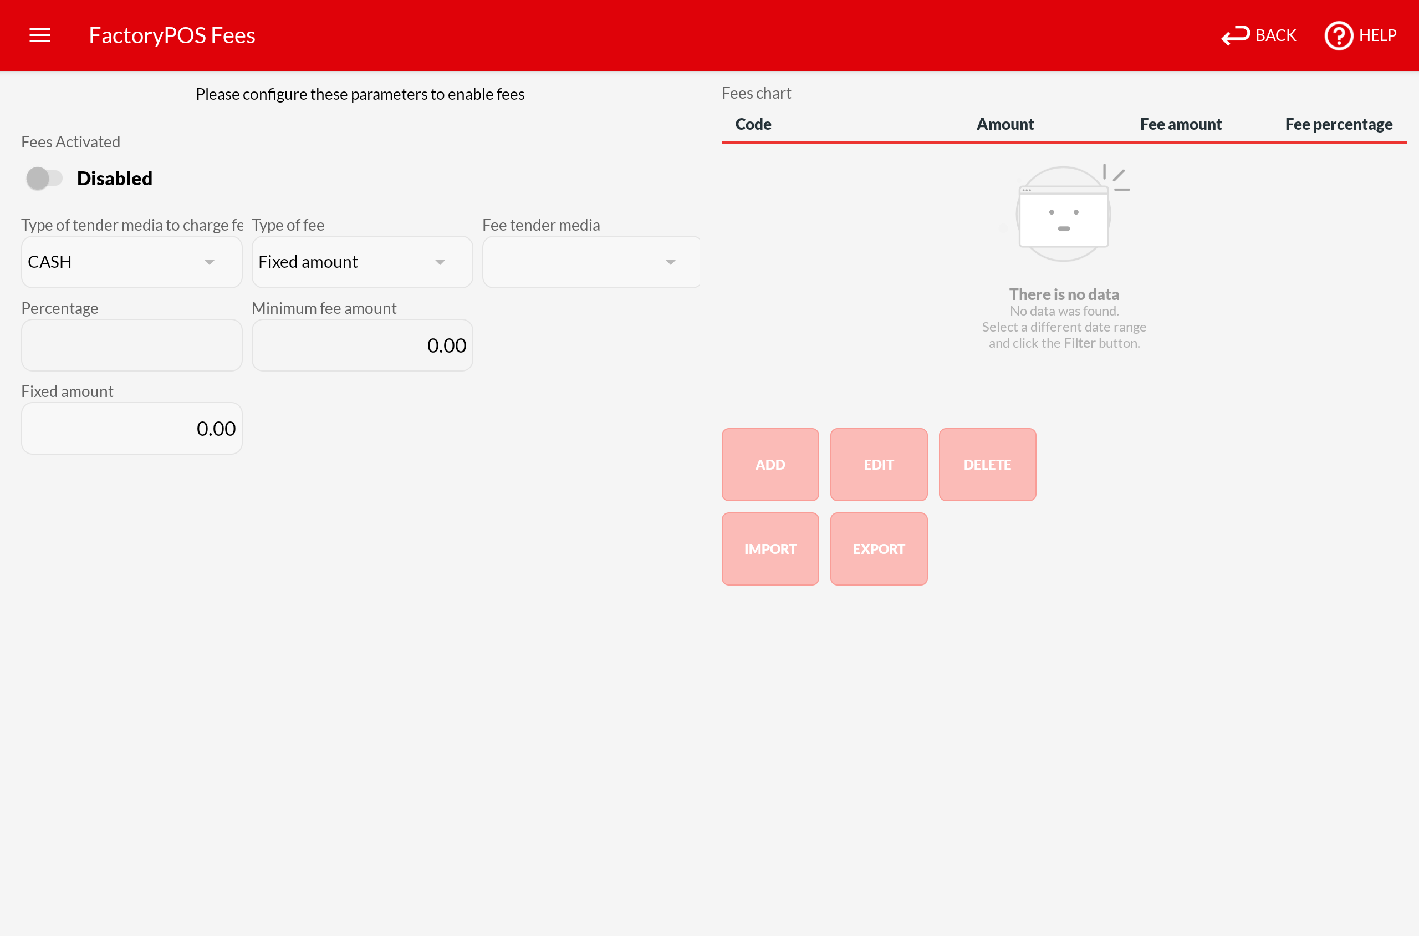The height and width of the screenshot is (936, 1419).
Task: Click the Minimum fee amount field
Action: [x=361, y=345]
